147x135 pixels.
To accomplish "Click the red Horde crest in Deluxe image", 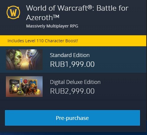I will point(26,81).
